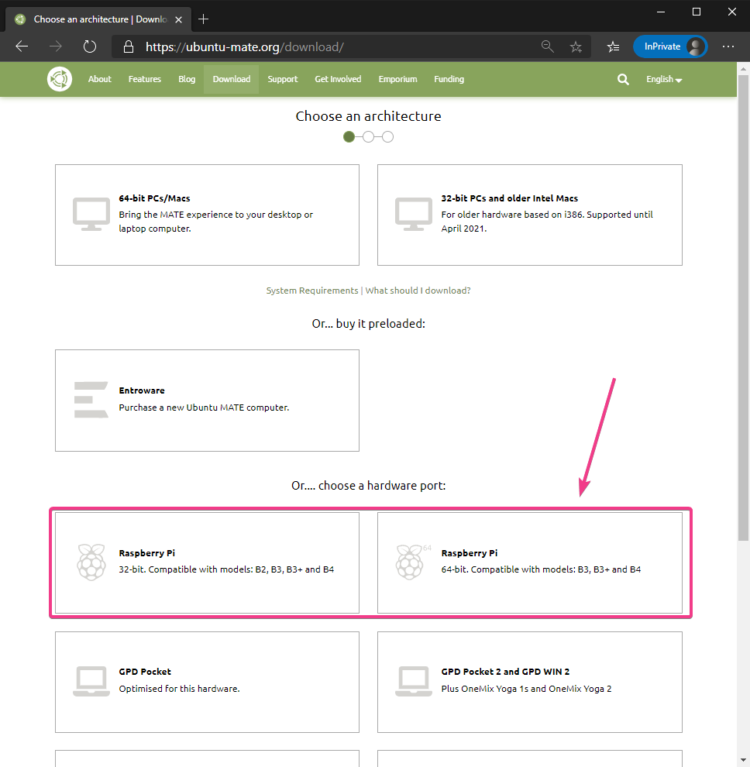Select the Download nav item
This screenshot has height=767, width=750.
coord(232,79)
